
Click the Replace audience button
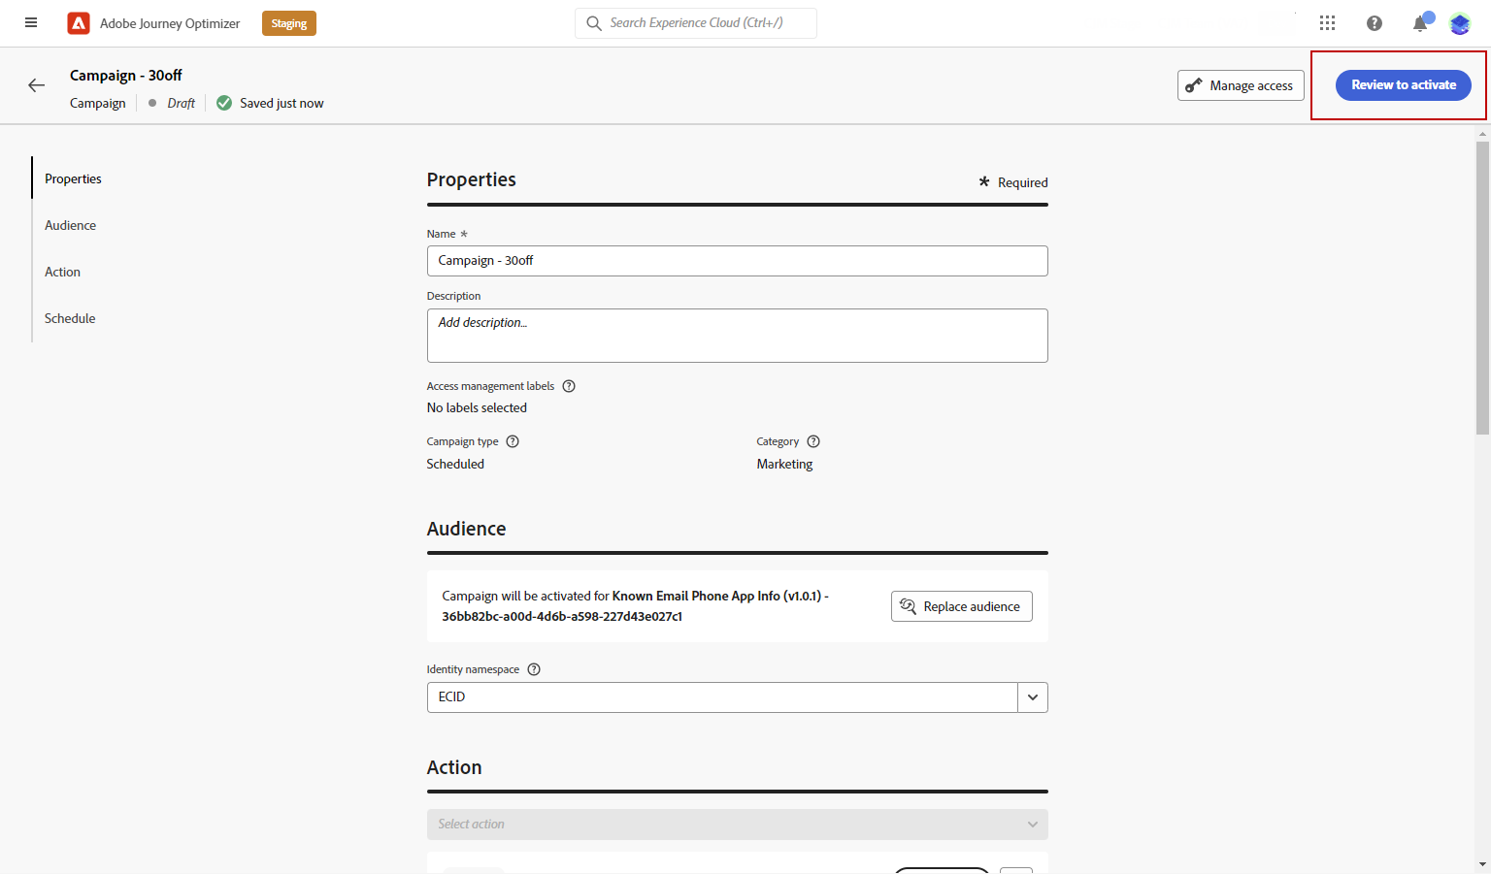coord(961,606)
